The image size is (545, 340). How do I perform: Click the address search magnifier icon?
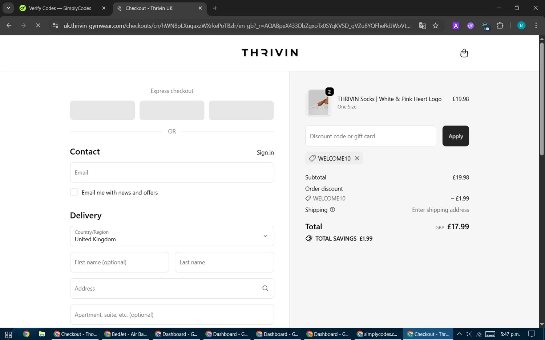click(x=265, y=288)
